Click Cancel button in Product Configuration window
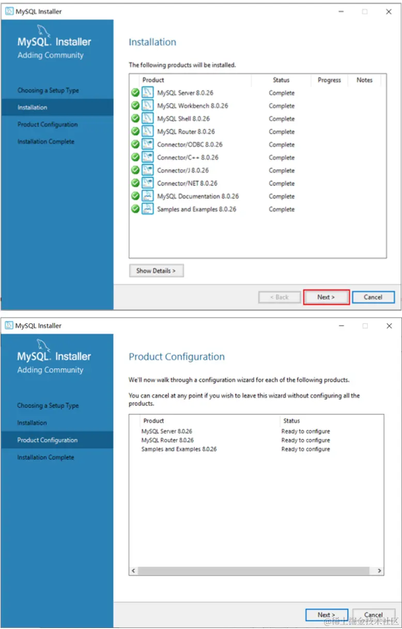The height and width of the screenshot is (629, 402). (x=374, y=615)
